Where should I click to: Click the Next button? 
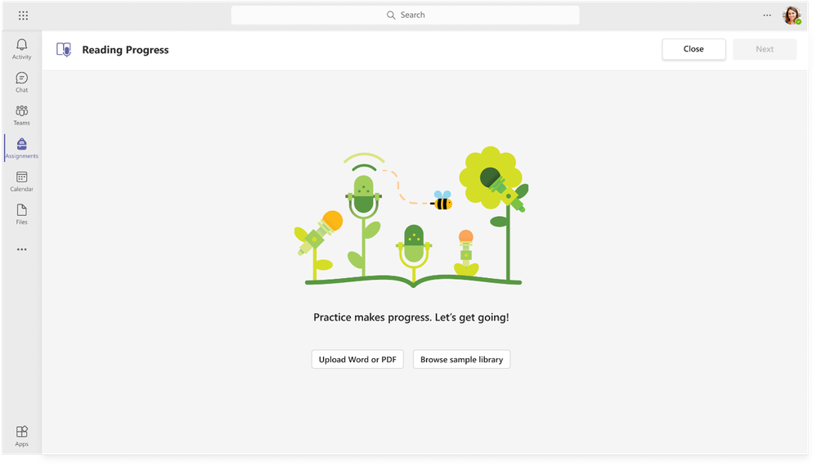coord(765,49)
